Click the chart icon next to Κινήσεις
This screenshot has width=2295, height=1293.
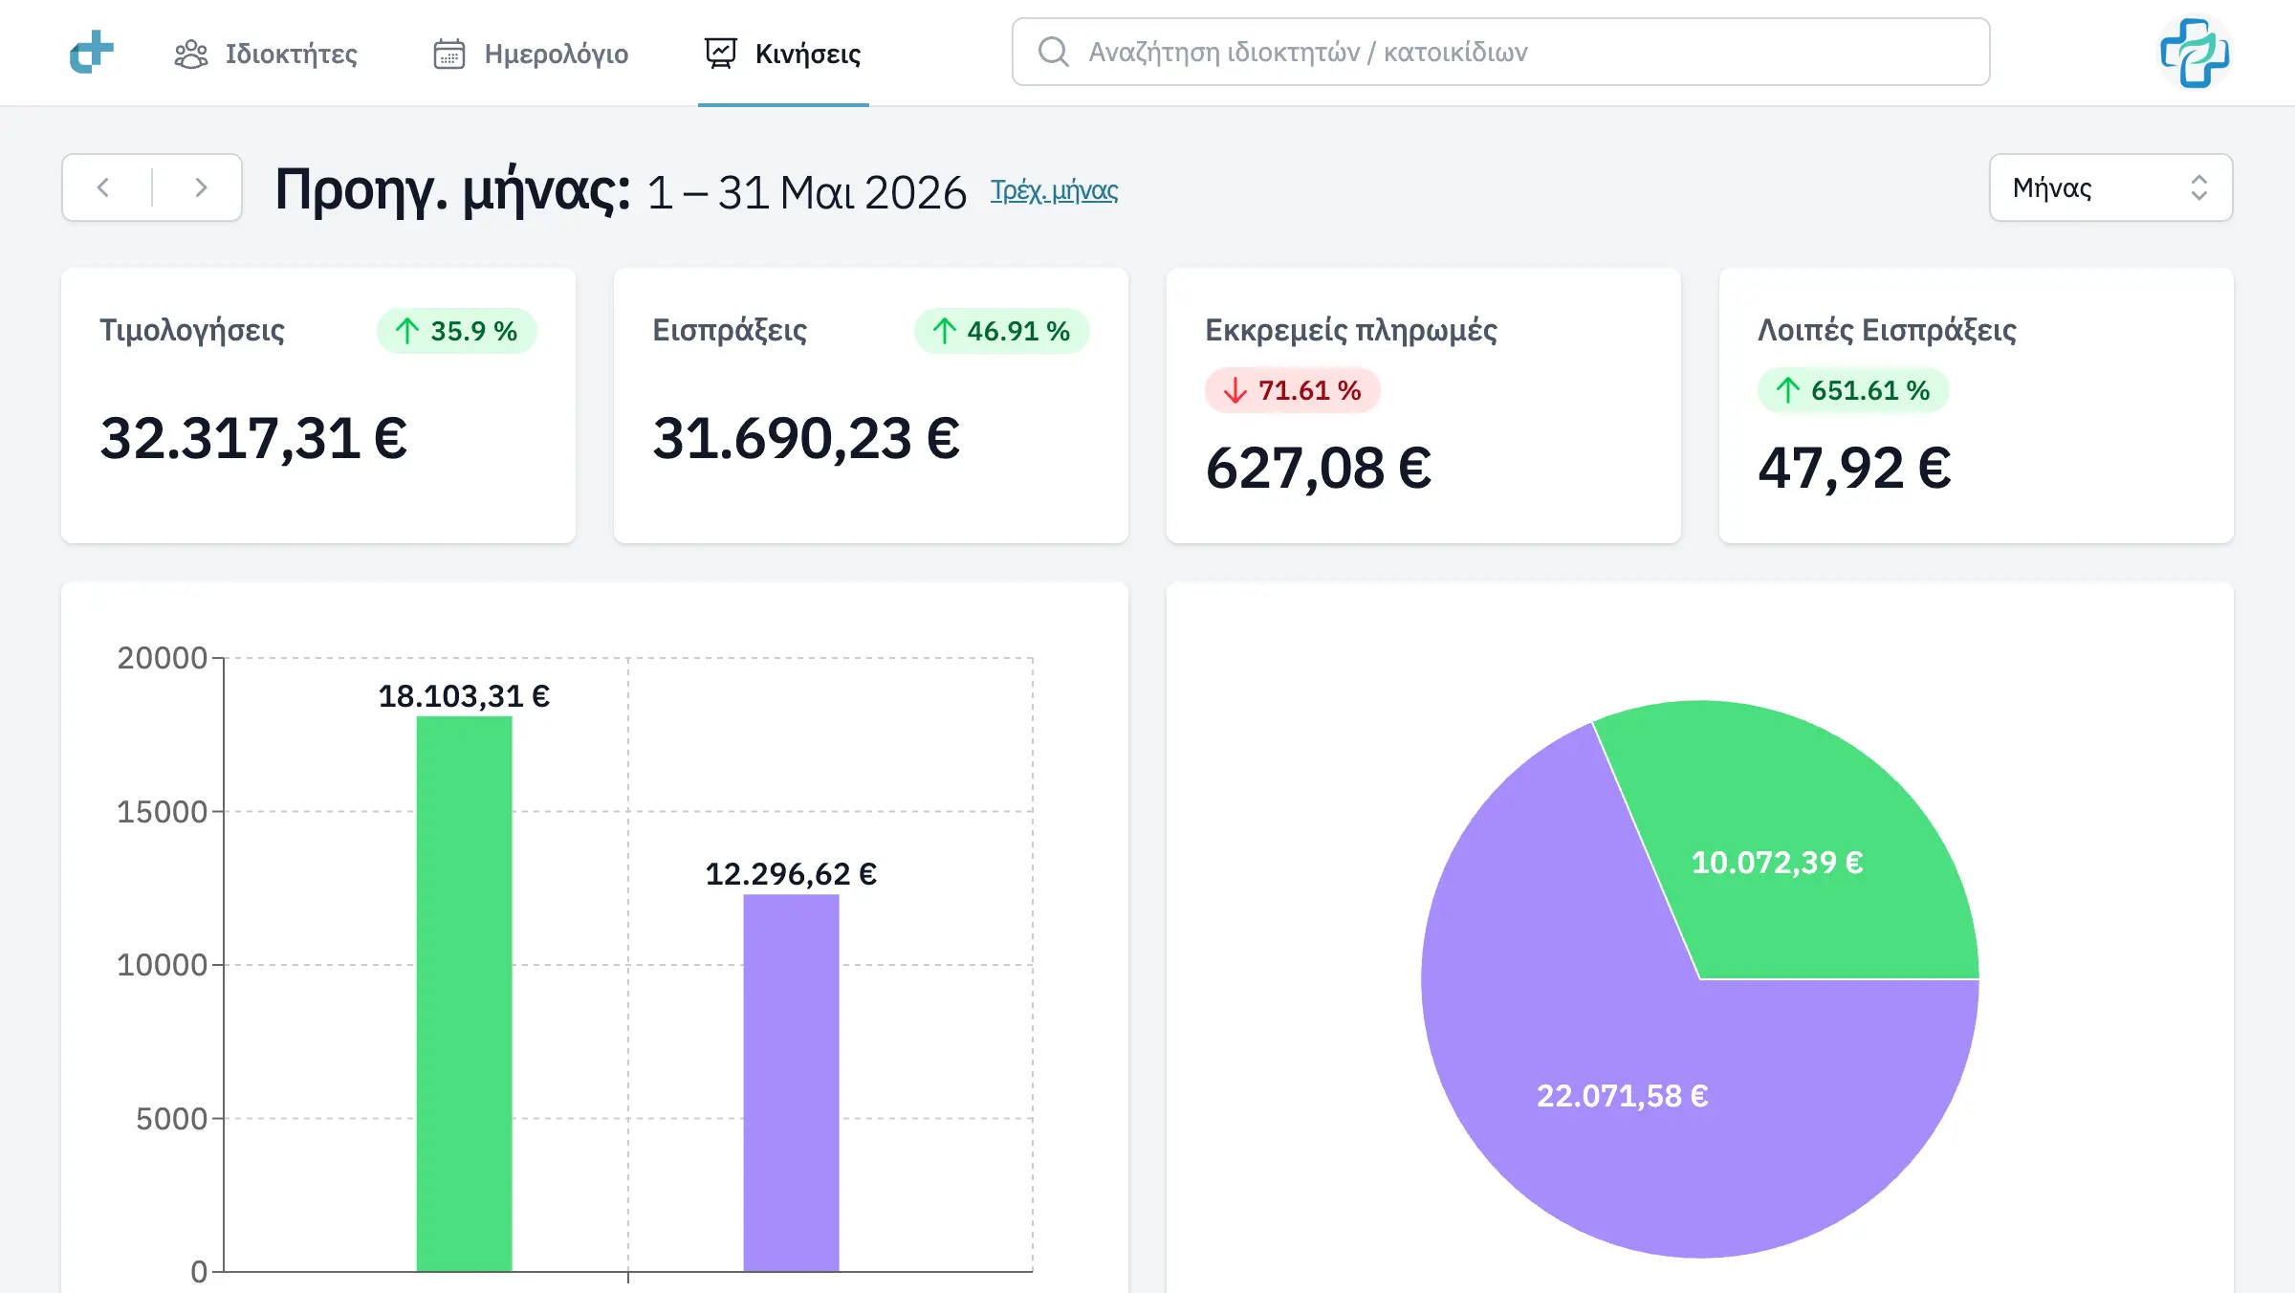pyautogui.click(x=721, y=54)
